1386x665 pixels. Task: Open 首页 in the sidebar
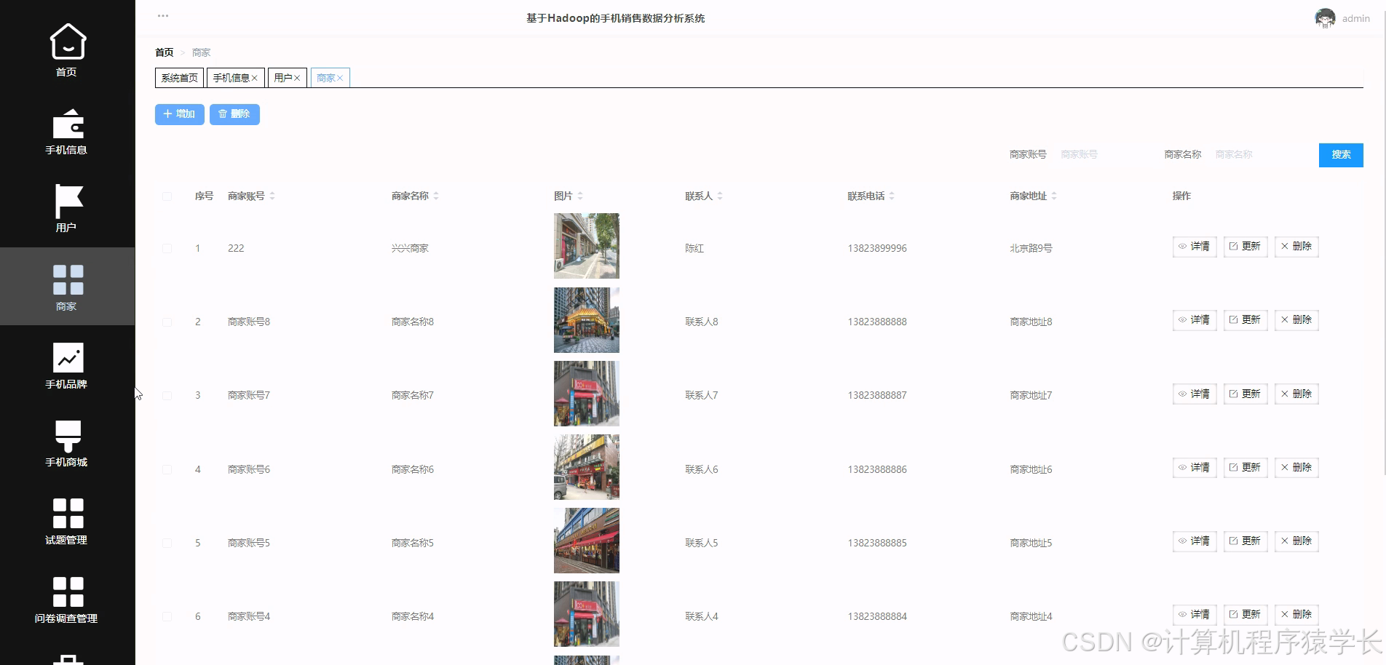(67, 49)
